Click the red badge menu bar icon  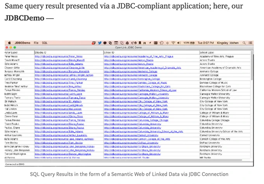tap(94, 43)
